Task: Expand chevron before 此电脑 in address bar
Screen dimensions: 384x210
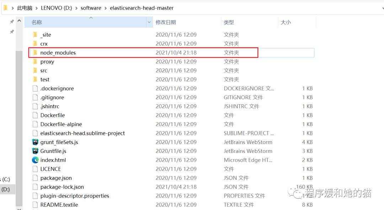Action: 12,8
